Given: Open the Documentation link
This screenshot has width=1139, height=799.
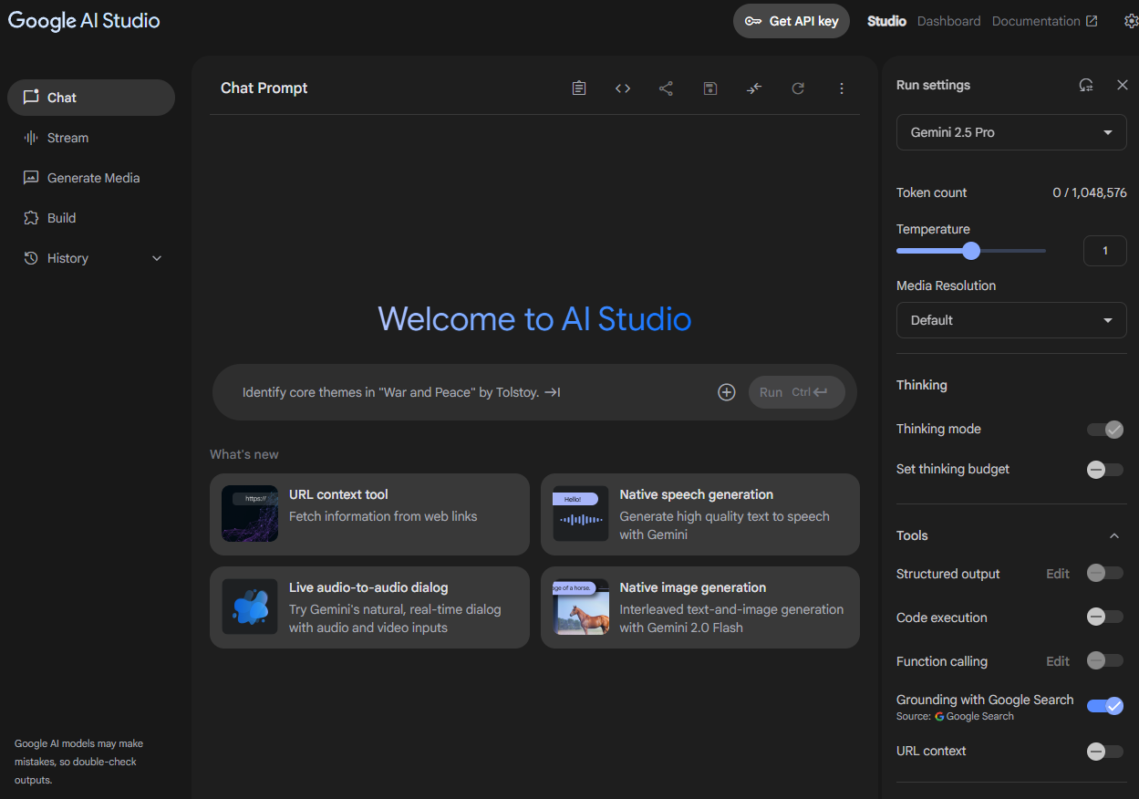Looking at the screenshot, I should [1045, 21].
